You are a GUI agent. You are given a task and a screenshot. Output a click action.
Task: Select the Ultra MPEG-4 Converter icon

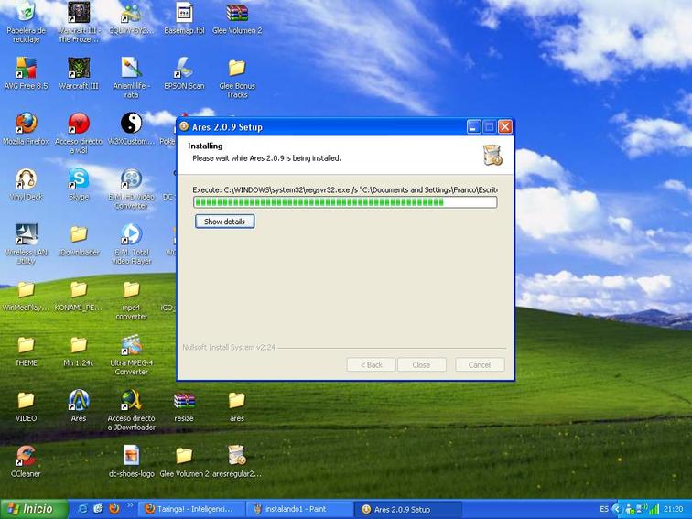tap(131, 346)
